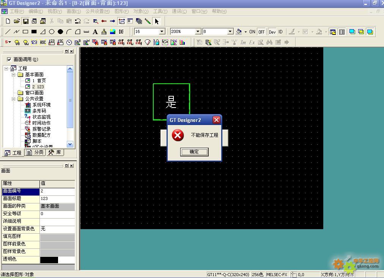384x278 pixels.
Task: Click the black 透明色 color swatch
Action: (x=49, y=260)
